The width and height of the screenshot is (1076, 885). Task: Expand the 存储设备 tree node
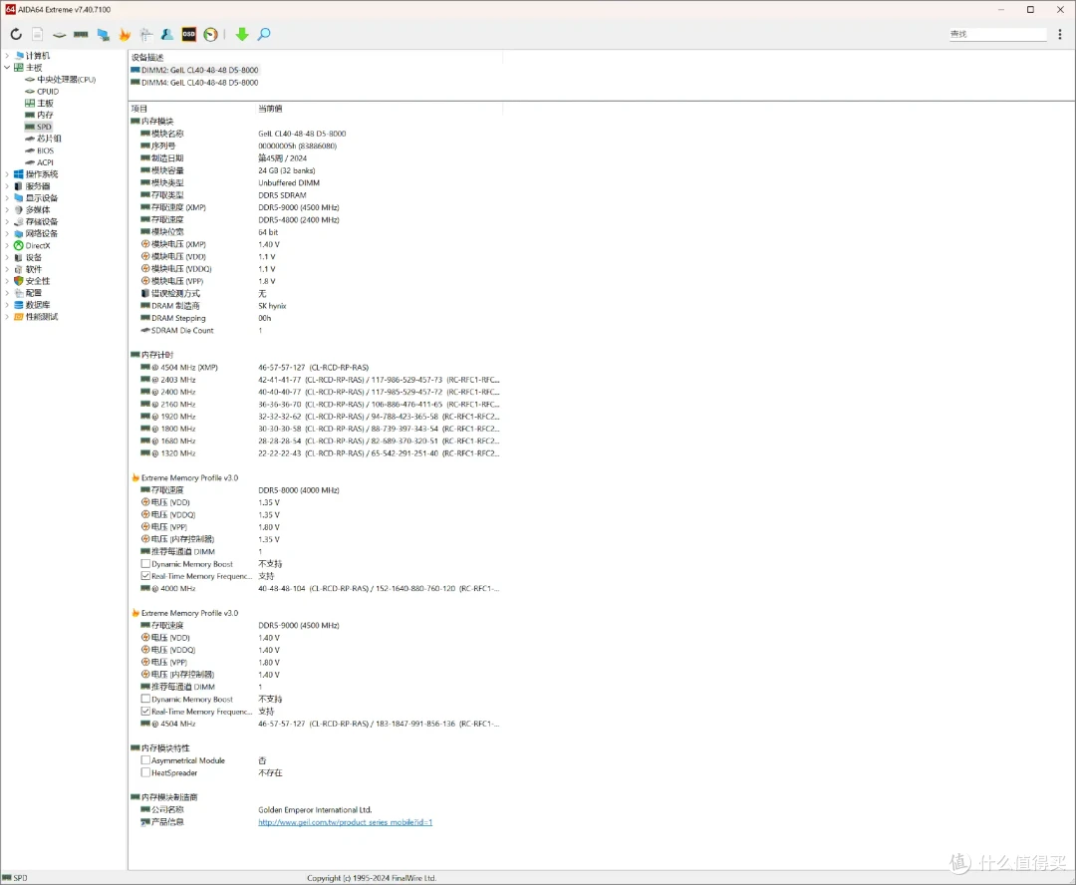point(7,222)
